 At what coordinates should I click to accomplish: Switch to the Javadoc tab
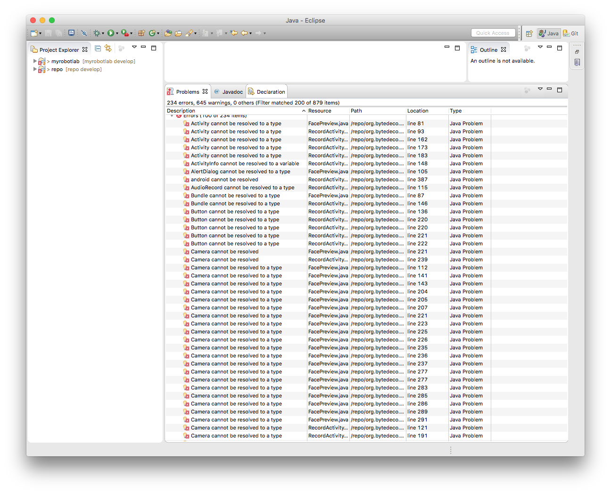[x=228, y=91]
